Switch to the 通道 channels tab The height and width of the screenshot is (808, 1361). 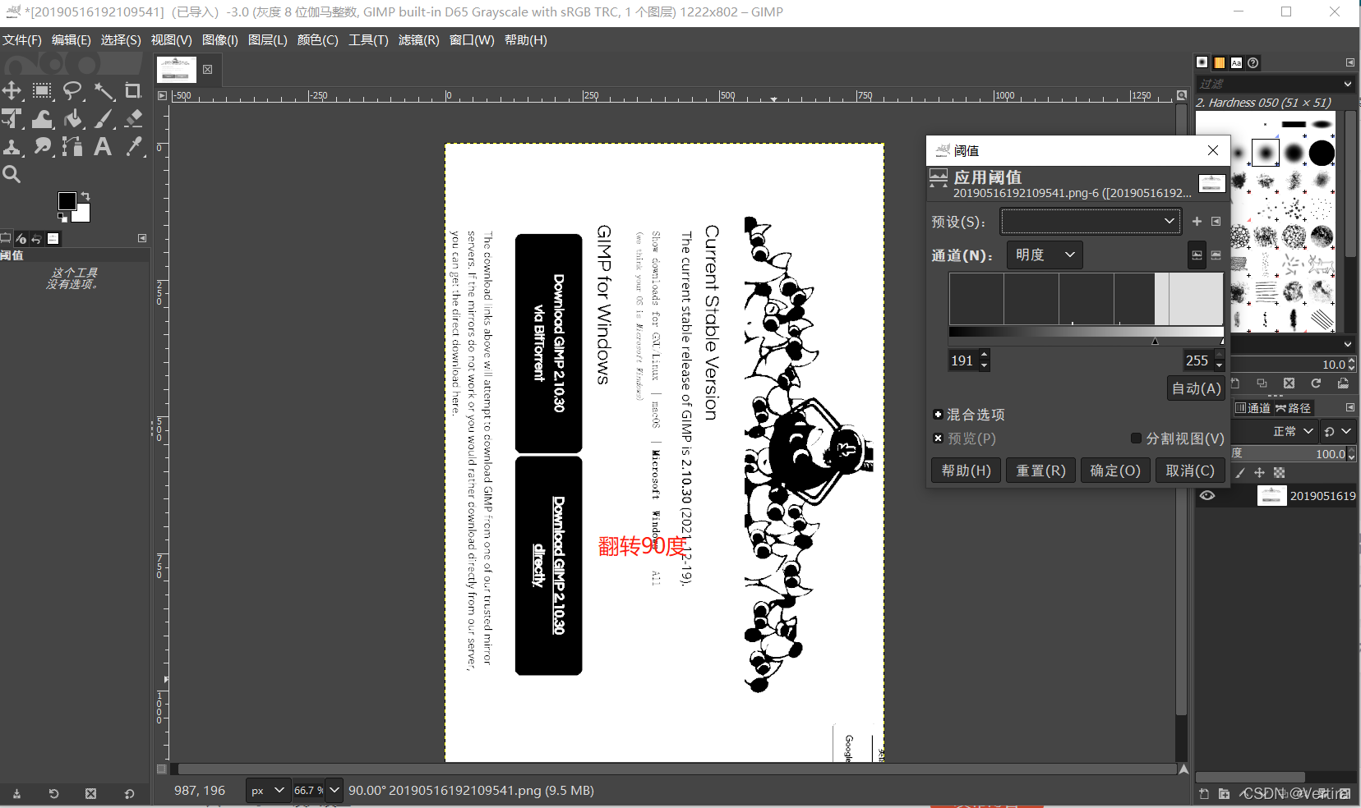tap(1254, 408)
